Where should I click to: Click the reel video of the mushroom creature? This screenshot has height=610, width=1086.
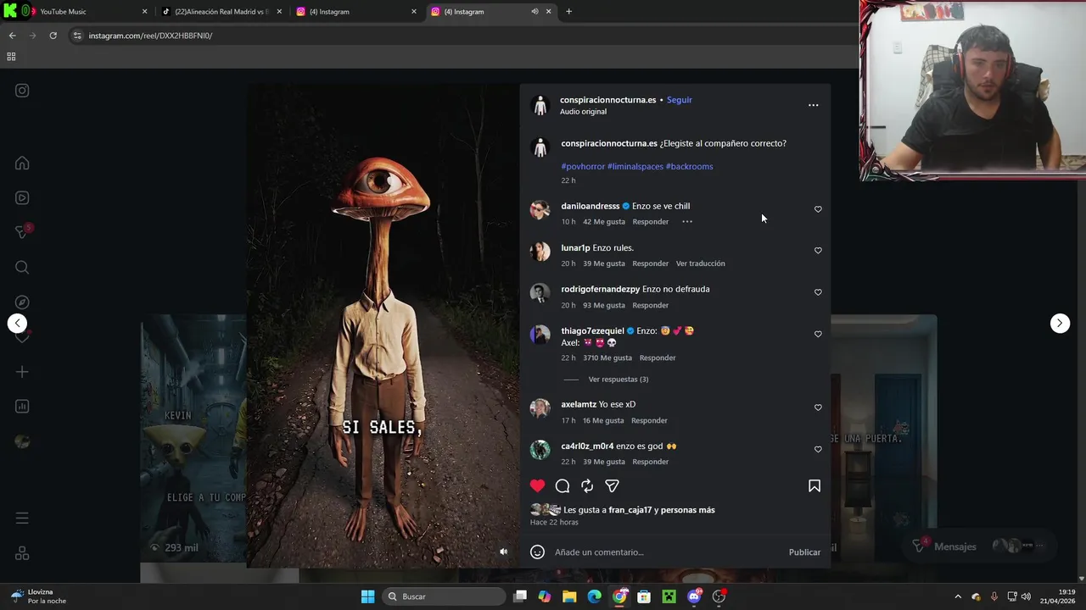[383, 326]
